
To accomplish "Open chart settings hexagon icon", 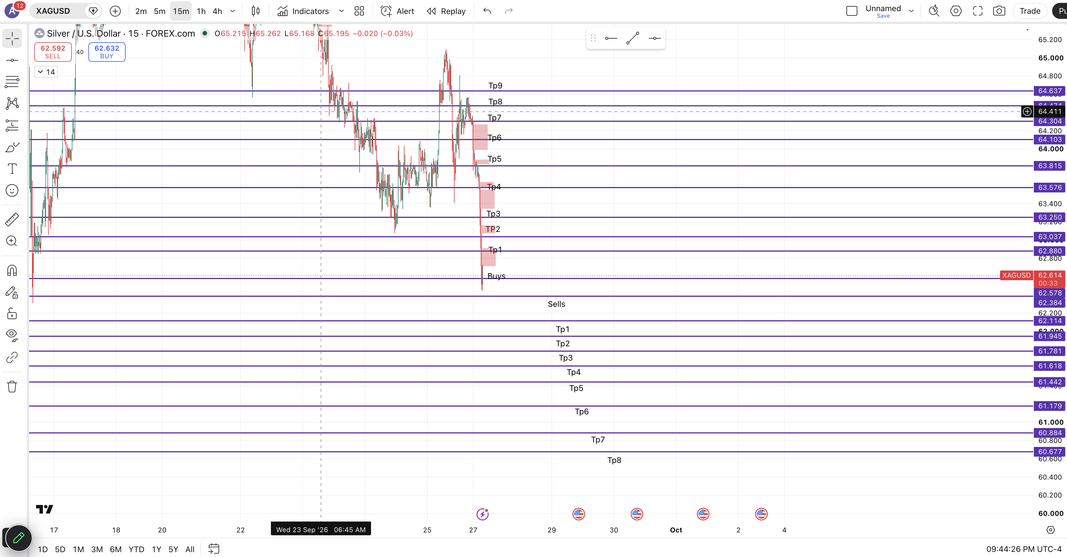I will [956, 11].
